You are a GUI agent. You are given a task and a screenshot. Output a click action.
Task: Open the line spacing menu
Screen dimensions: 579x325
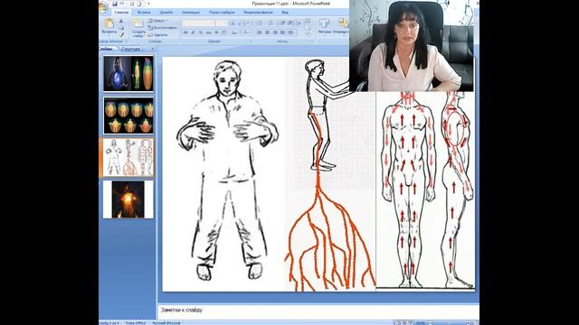pos(299,23)
